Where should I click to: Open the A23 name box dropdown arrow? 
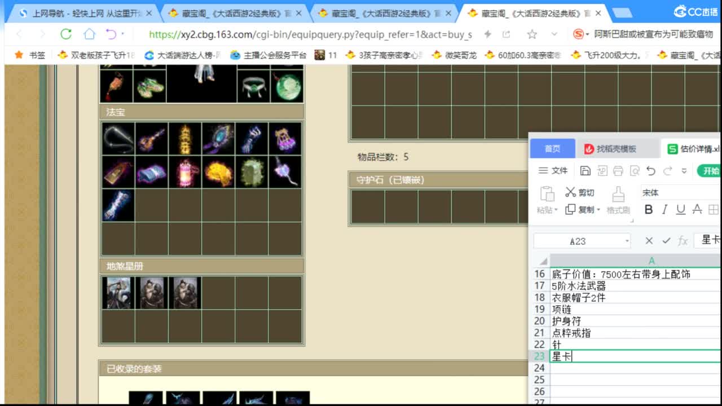627,241
